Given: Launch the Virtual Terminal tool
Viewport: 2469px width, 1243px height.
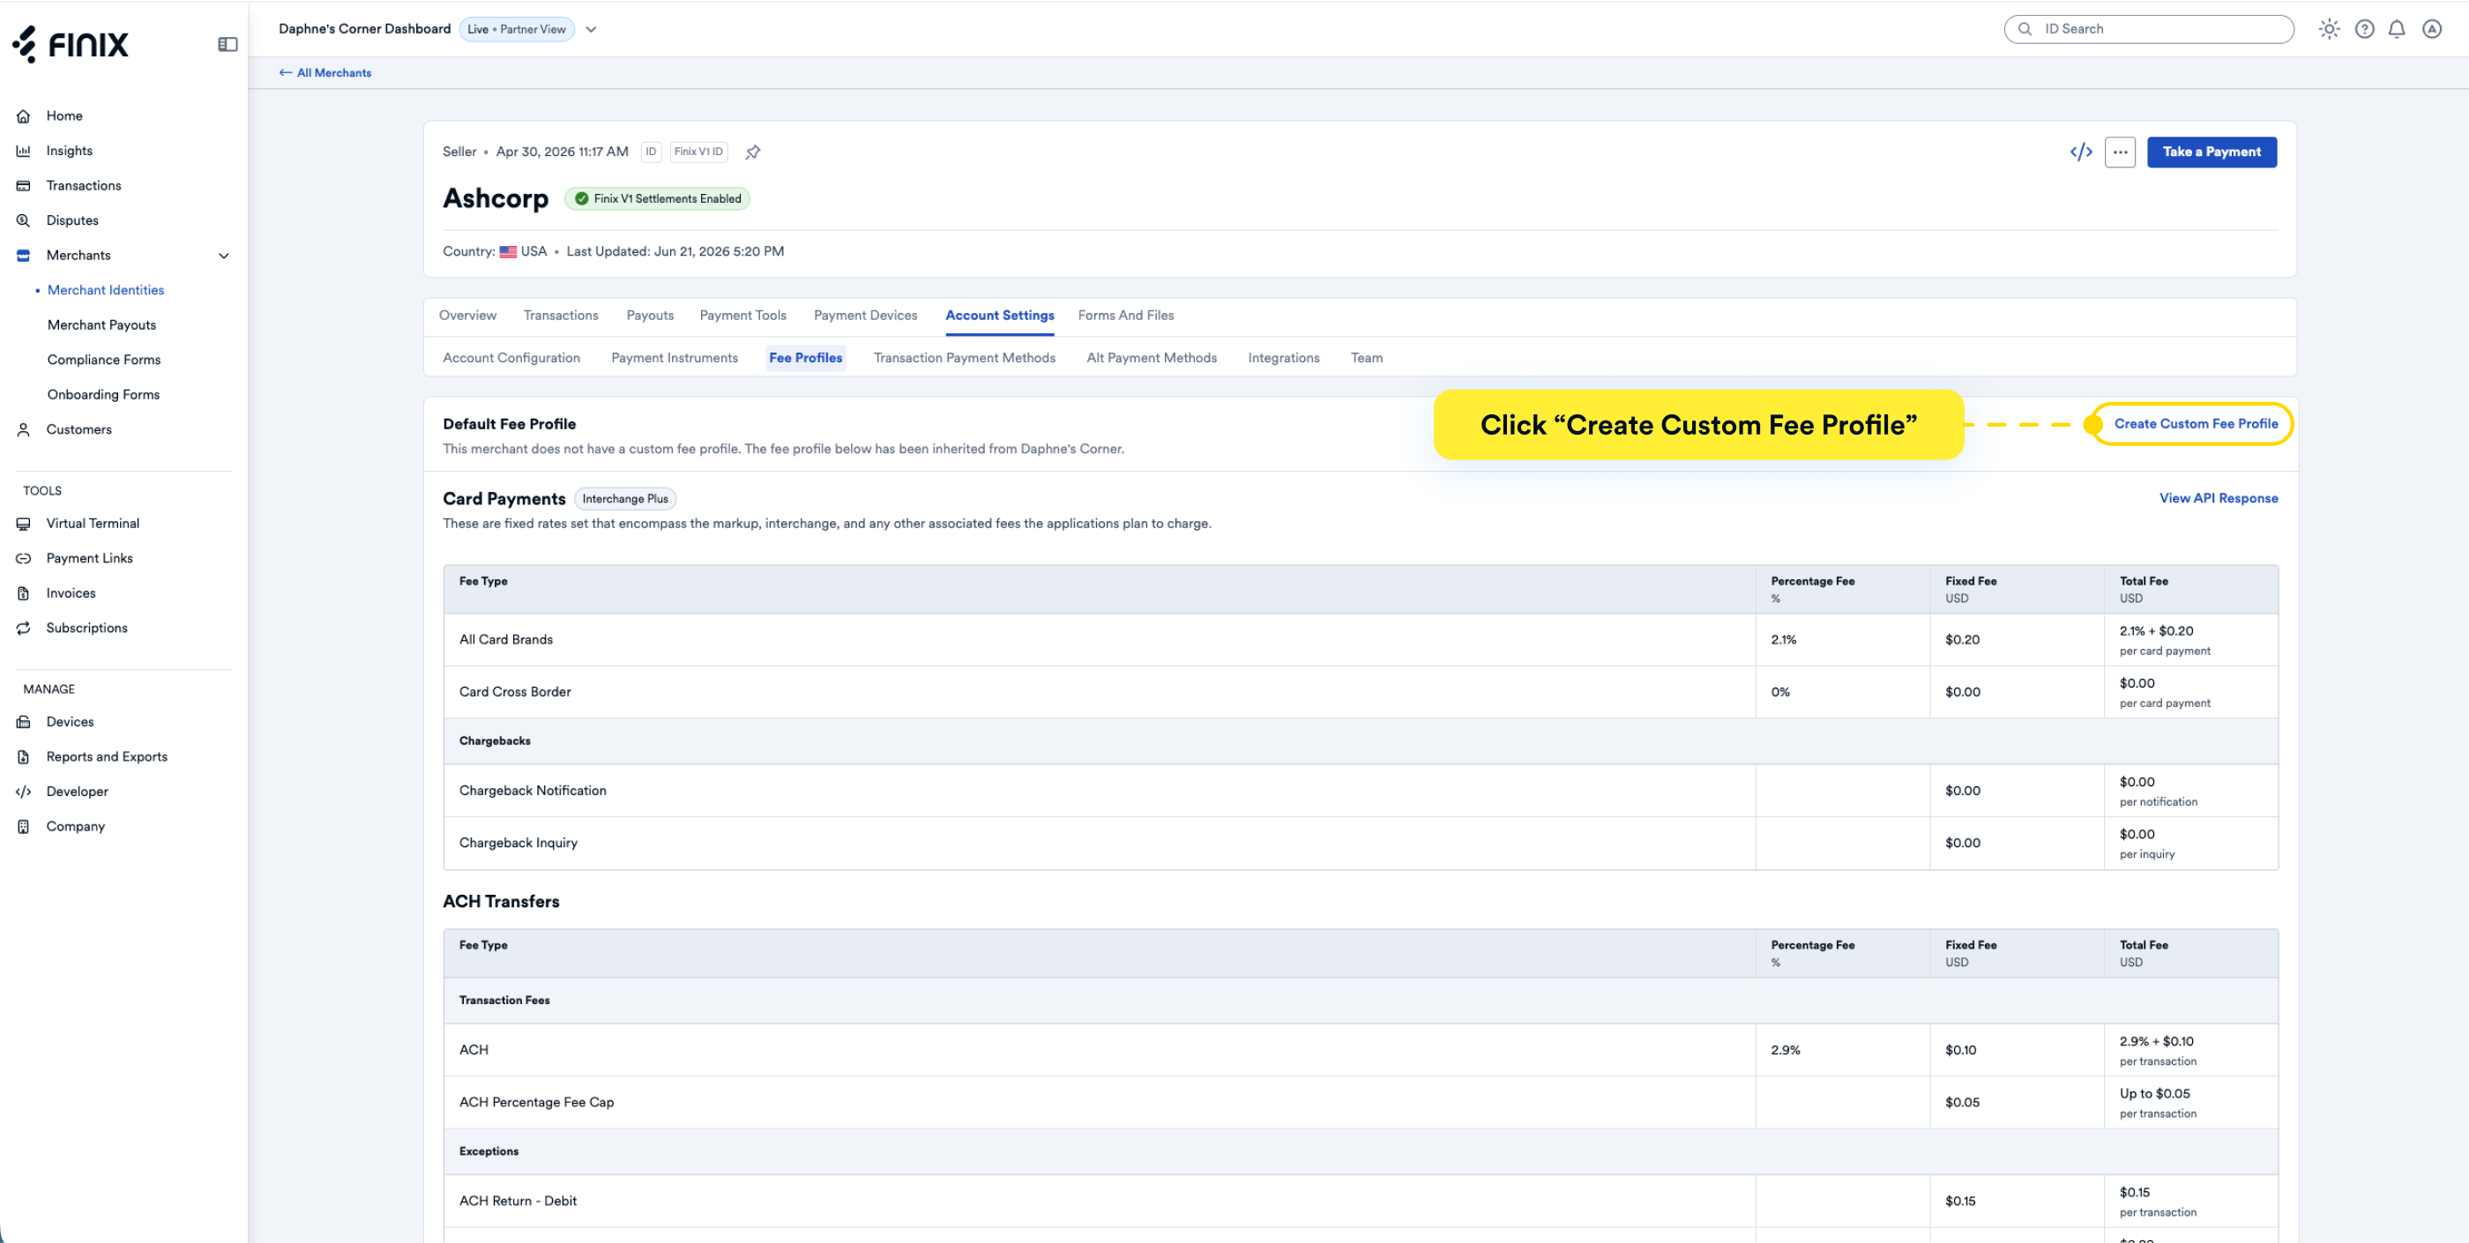Looking at the screenshot, I should pos(92,524).
